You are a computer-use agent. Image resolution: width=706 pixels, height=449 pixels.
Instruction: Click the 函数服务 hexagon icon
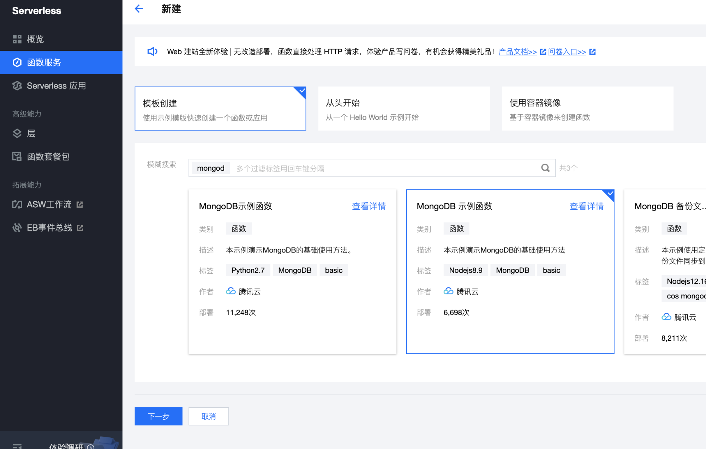(17, 62)
